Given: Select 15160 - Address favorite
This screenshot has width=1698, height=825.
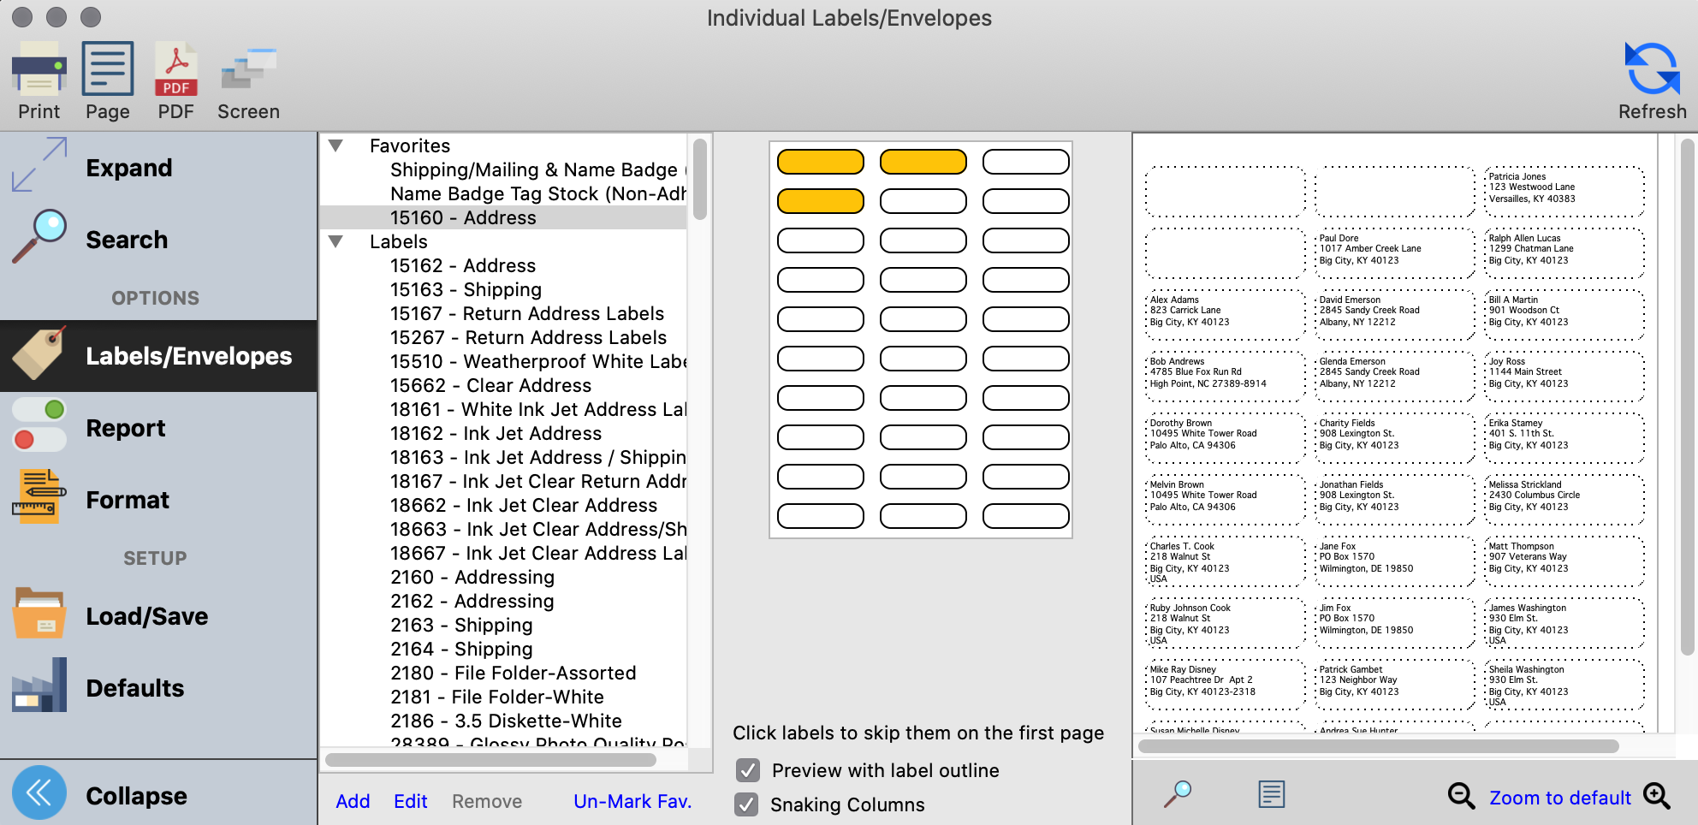Looking at the screenshot, I should point(503,217).
